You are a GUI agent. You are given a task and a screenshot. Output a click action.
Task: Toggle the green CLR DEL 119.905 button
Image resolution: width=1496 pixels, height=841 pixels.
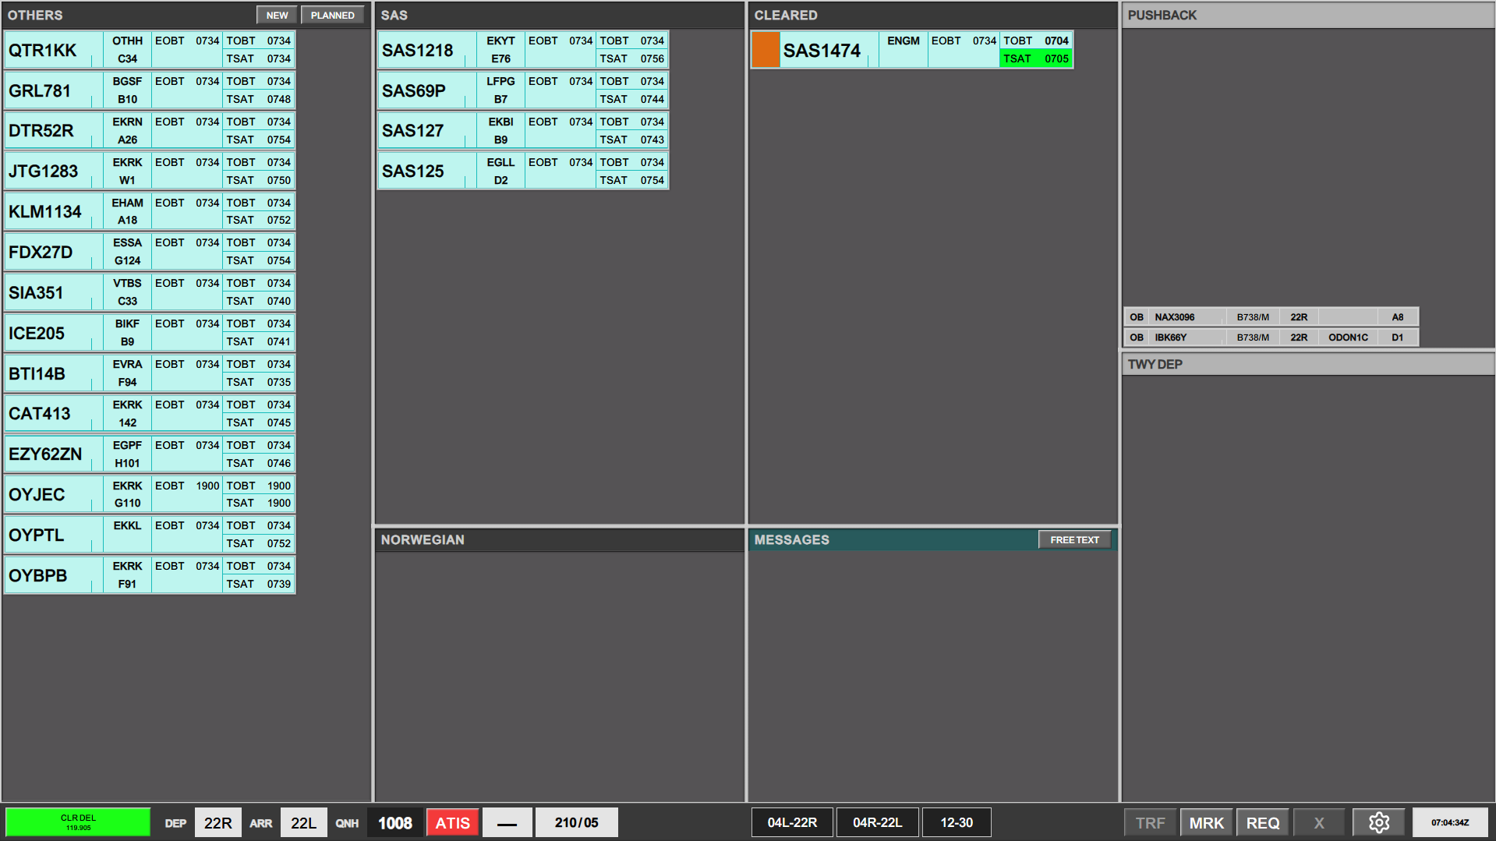pyautogui.click(x=78, y=822)
